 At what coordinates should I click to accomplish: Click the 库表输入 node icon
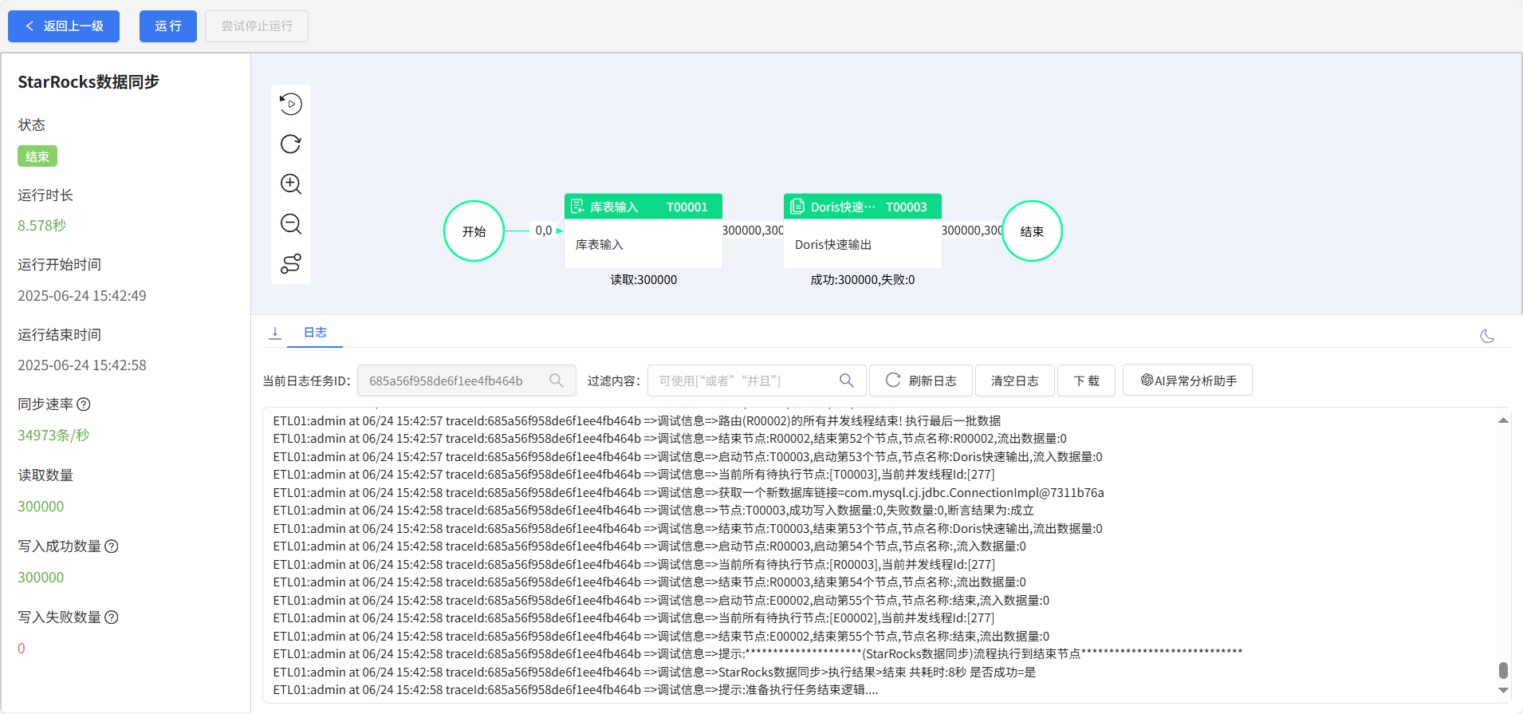(x=577, y=207)
